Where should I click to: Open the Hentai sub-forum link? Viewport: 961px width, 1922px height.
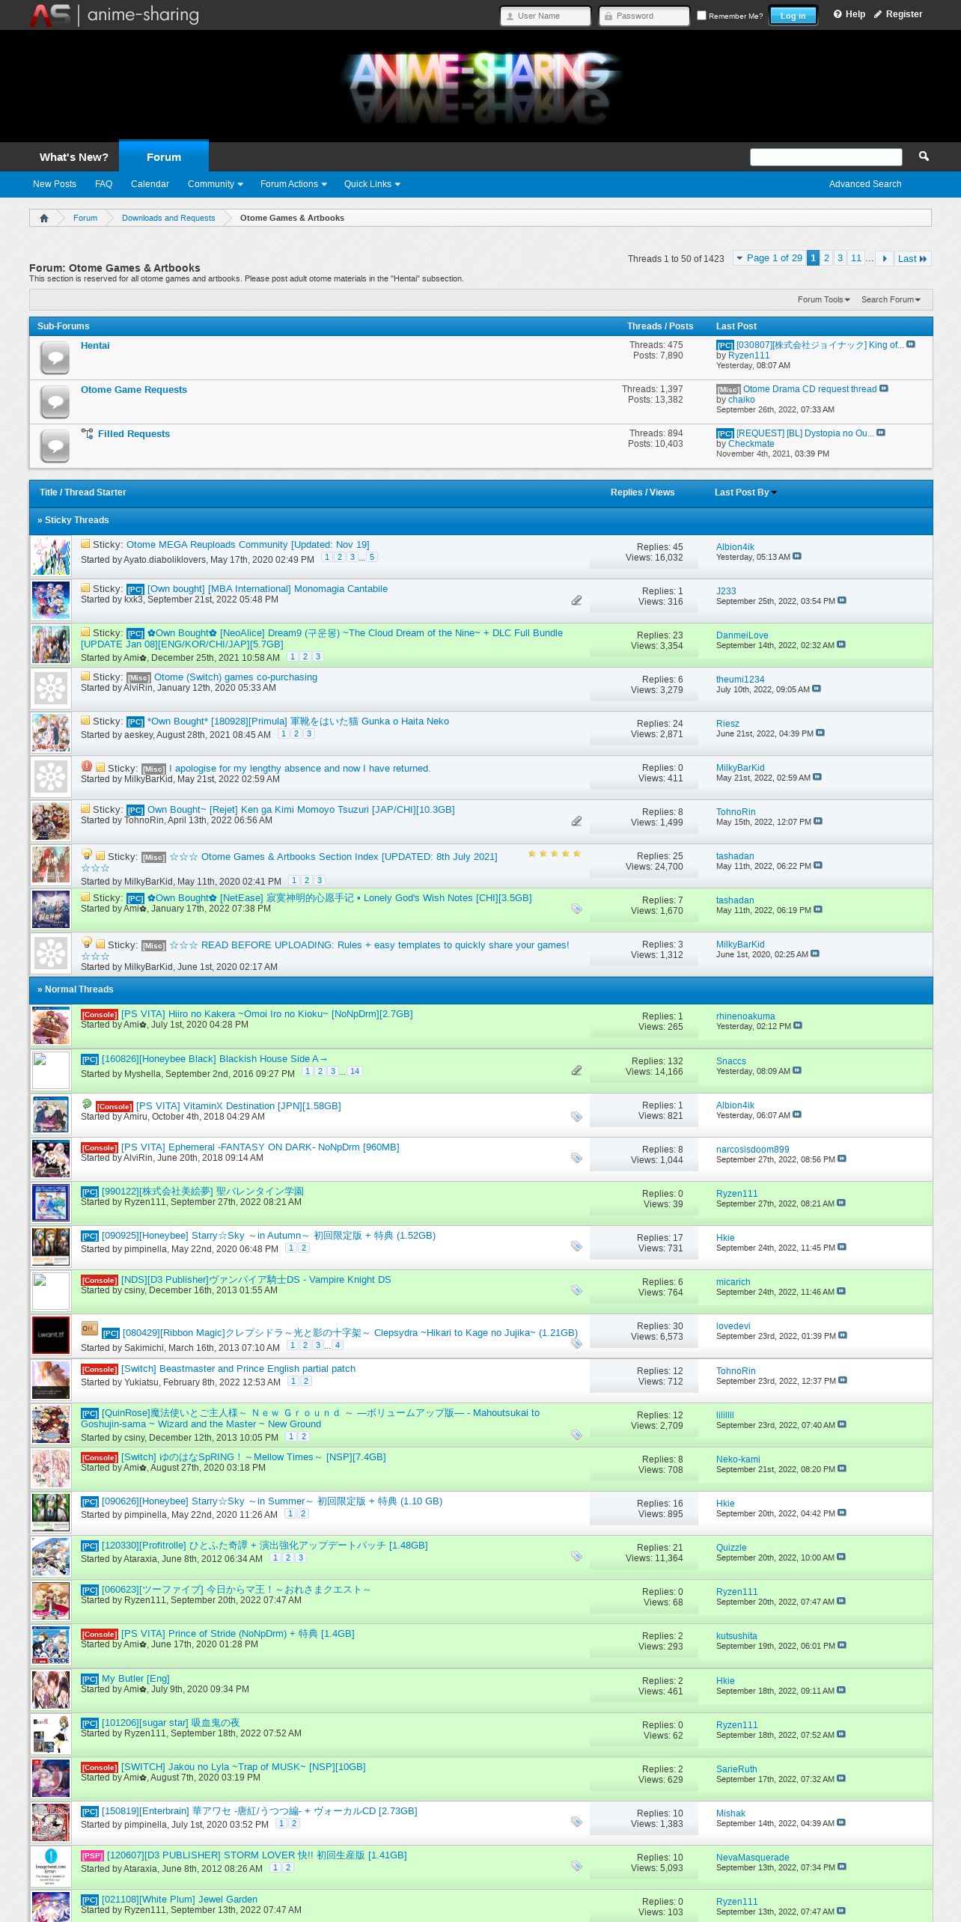[x=95, y=346]
